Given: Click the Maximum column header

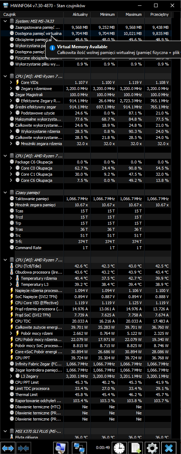Looking at the screenshot, I should coord(130,14).
